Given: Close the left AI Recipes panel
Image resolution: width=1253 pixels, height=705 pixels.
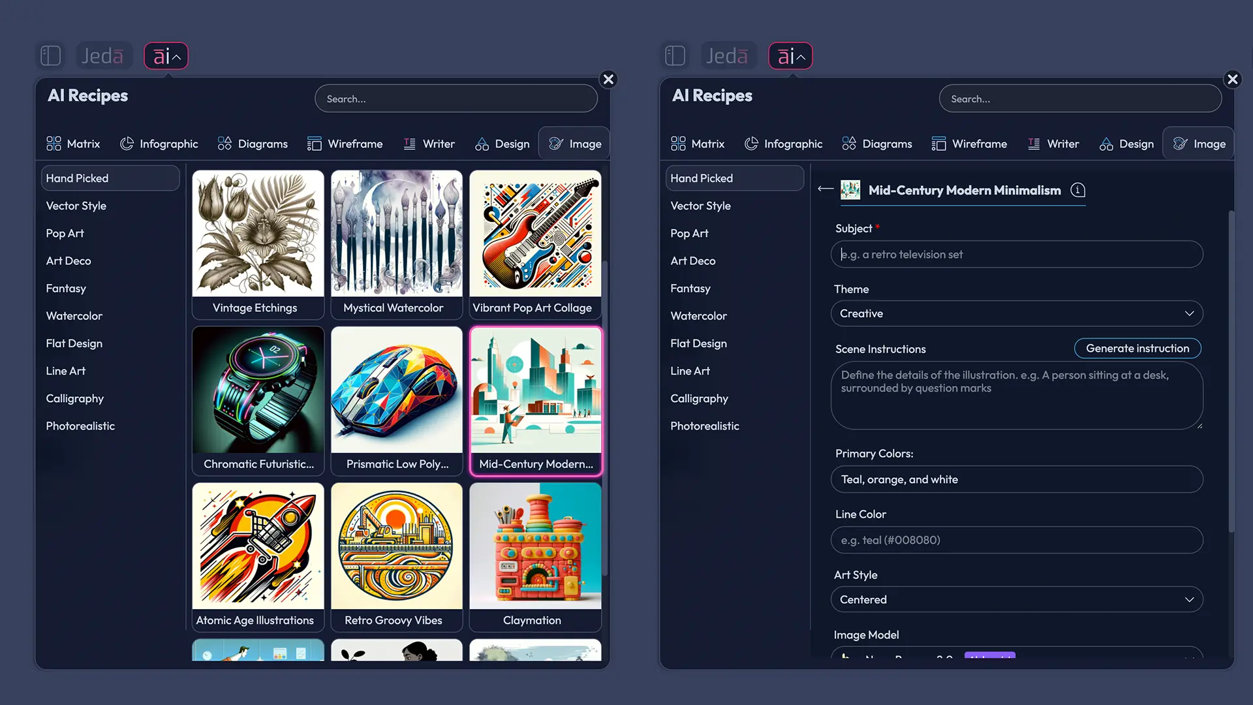Looking at the screenshot, I should click(x=608, y=79).
